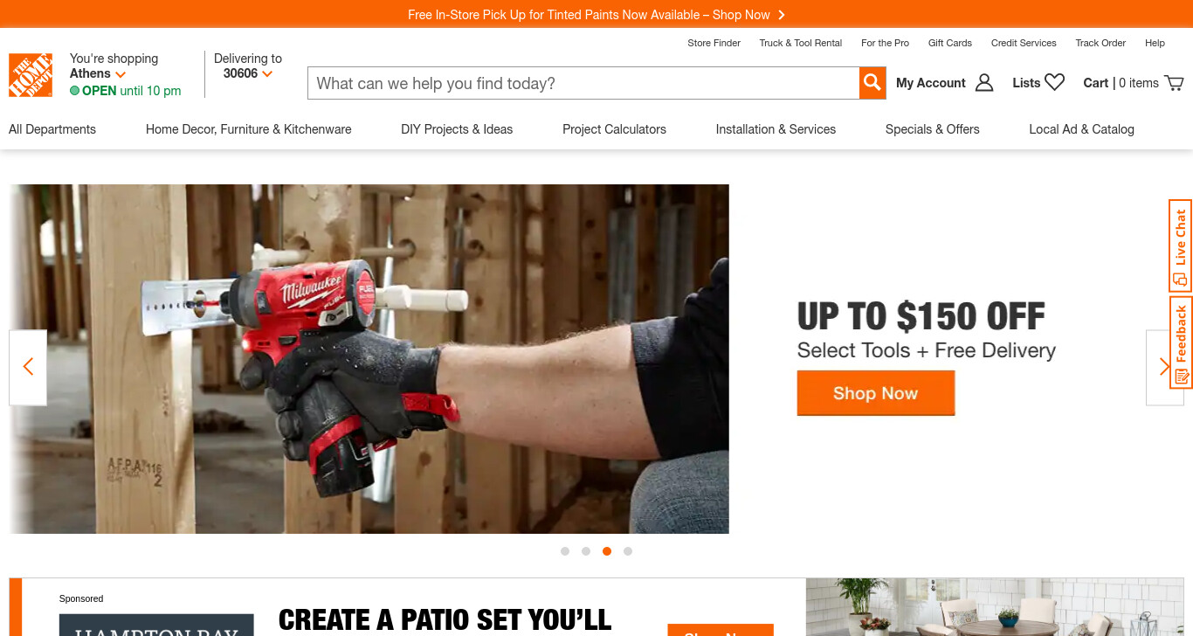Click the Home Depot logo

pyautogui.click(x=31, y=75)
